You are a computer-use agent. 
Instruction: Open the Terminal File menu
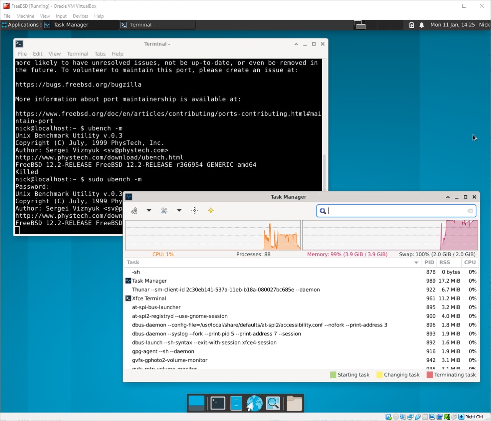pos(22,54)
